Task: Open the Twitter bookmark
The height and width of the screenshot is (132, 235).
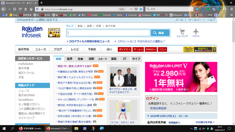Action: pos(117,15)
